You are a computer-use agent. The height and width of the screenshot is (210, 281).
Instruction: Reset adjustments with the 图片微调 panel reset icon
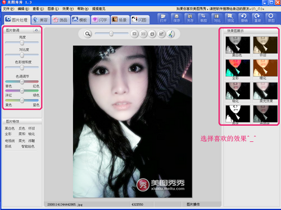(x=36, y=30)
